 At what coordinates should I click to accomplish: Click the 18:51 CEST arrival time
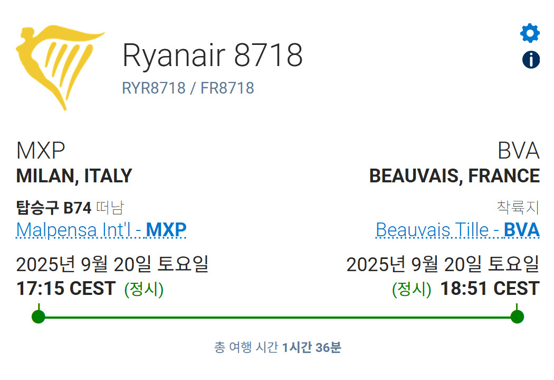pos(490,289)
